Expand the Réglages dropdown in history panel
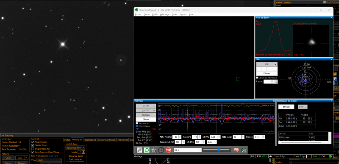Image resolution: width=339 pixels, height=164 pixels. 146,115
